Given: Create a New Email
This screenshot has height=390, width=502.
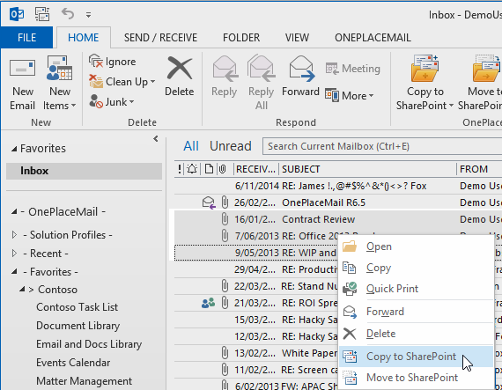Looking at the screenshot, I should coord(22,83).
